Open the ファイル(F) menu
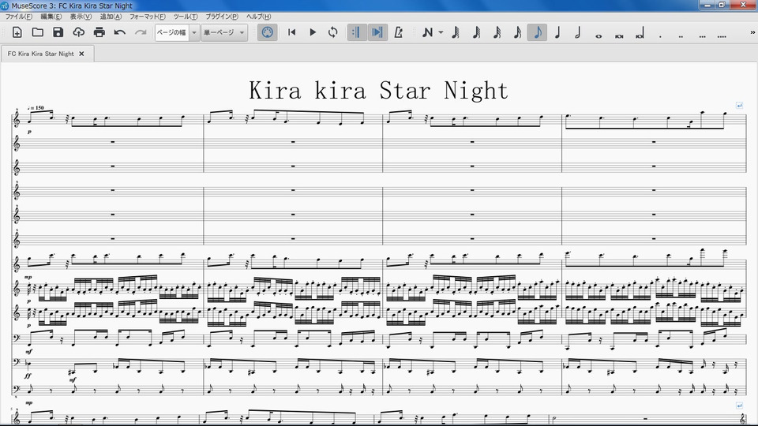The height and width of the screenshot is (426, 758). point(18,17)
